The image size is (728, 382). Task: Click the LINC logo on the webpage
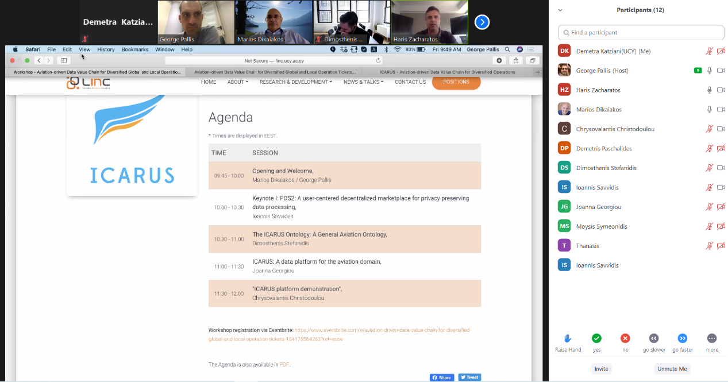pos(88,83)
